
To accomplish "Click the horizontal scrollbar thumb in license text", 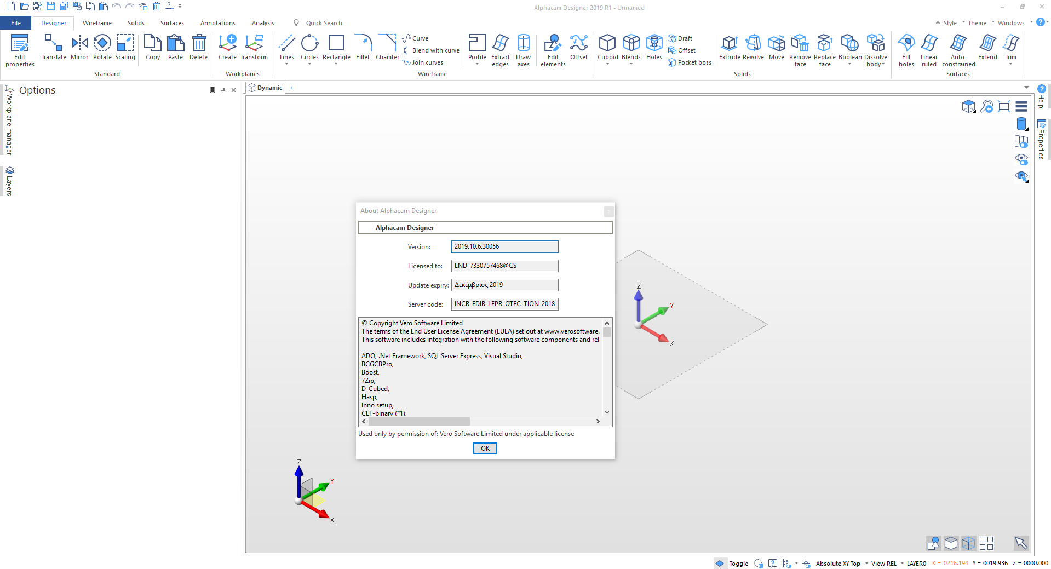I will point(419,421).
